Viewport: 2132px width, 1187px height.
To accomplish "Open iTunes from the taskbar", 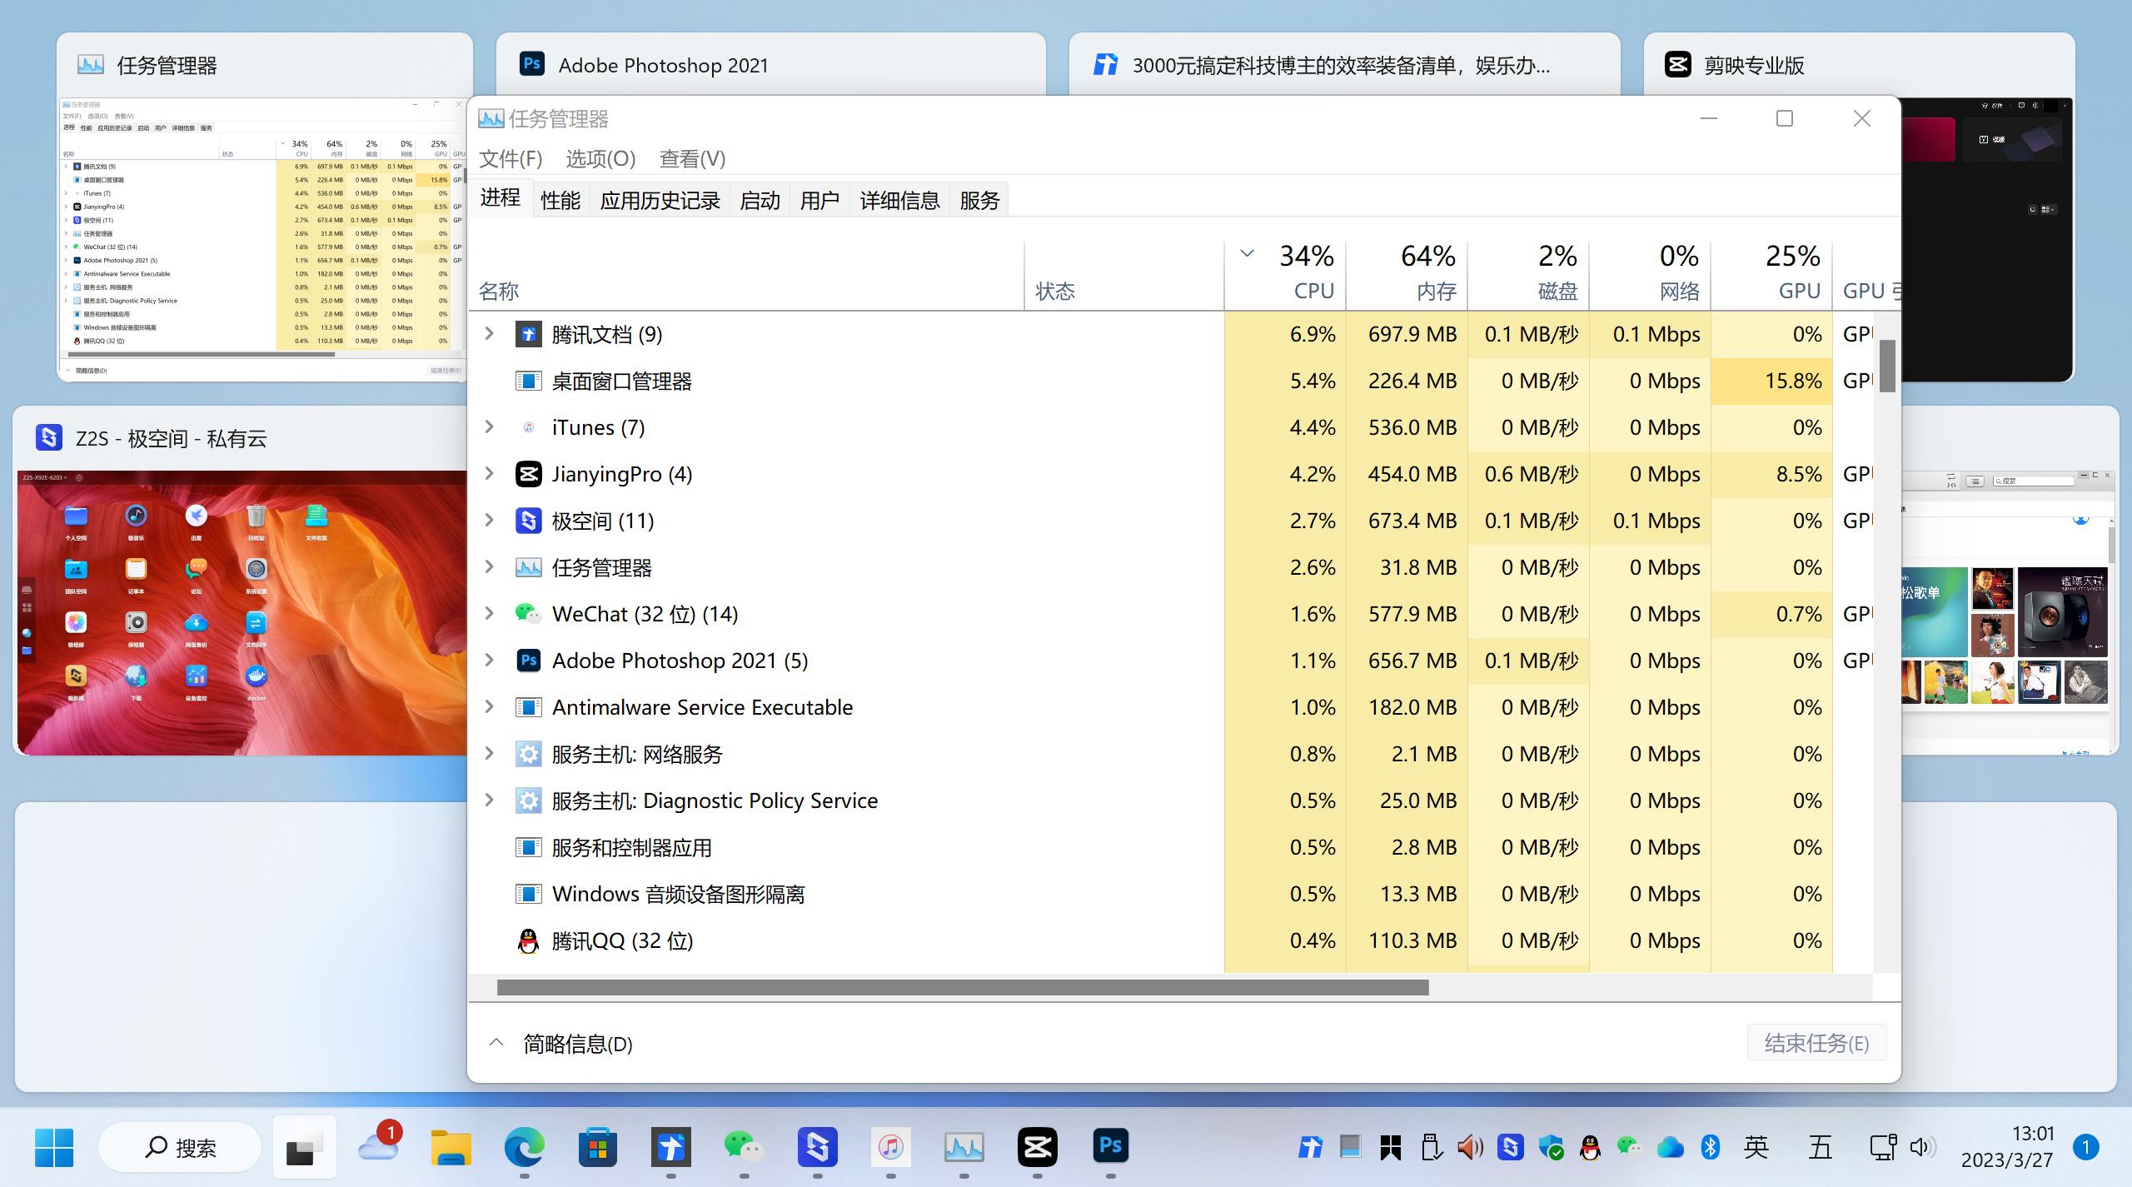I will pos(890,1147).
